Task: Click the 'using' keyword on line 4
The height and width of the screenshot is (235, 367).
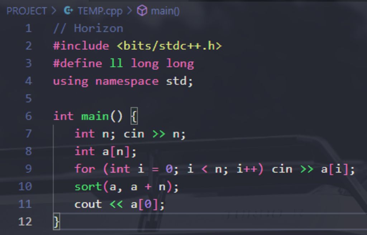Action: click(x=71, y=82)
